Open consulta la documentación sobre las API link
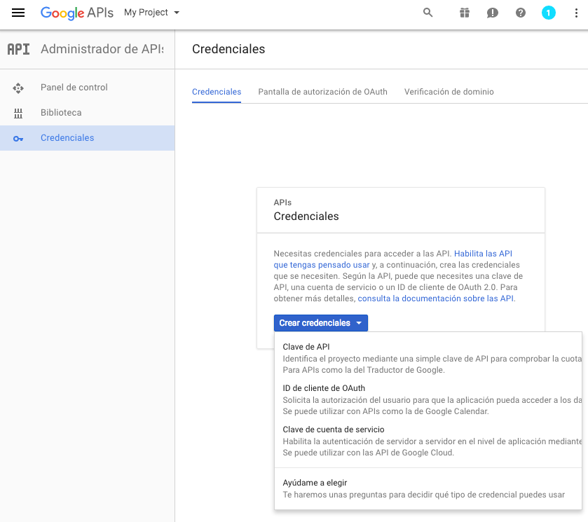 (436, 298)
